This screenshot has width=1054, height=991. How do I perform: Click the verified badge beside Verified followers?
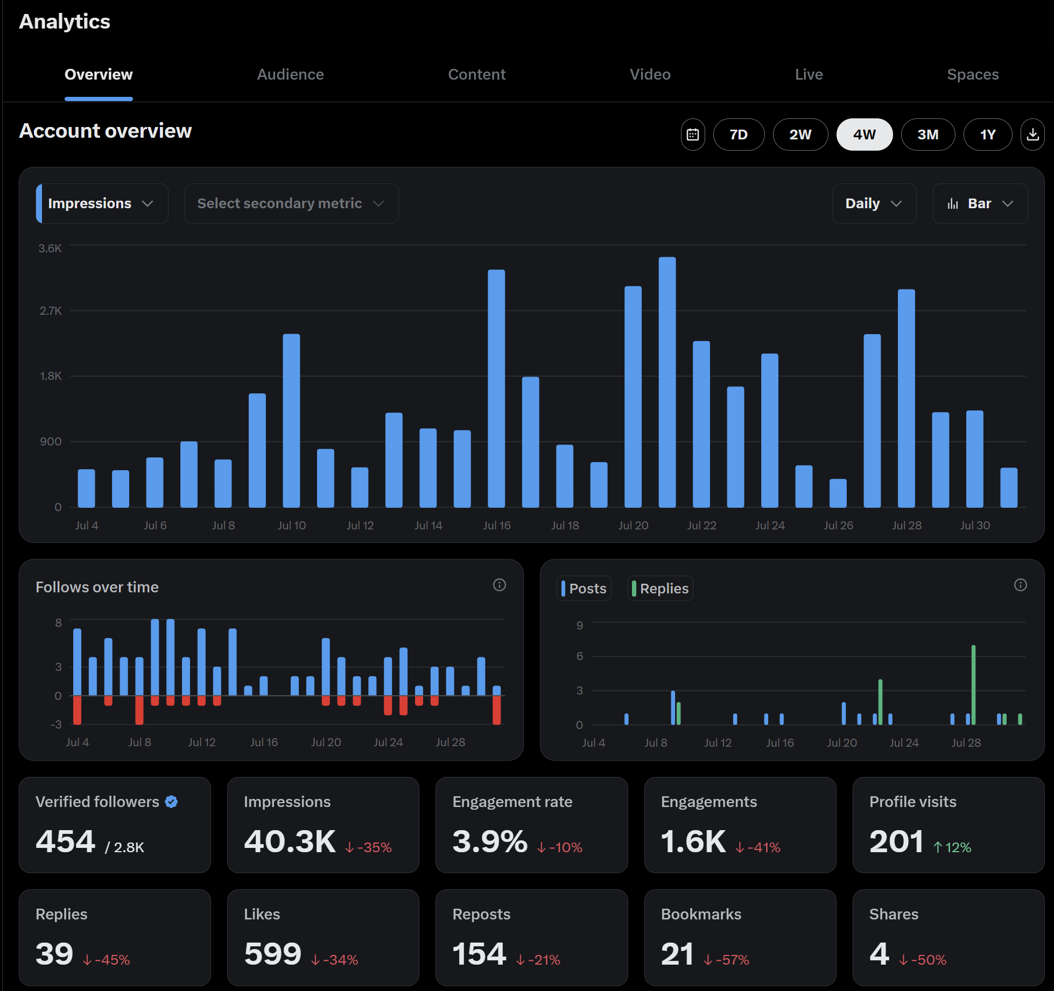pyautogui.click(x=172, y=802)
